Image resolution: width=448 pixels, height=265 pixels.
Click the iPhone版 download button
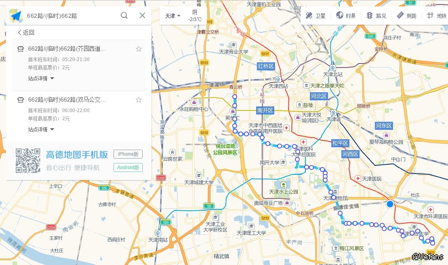click(128, 154)
